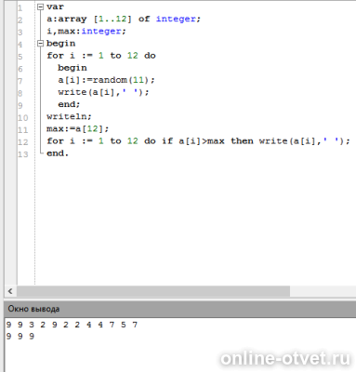The image size is (356, 372).
Task: Click 'a:array [1..12] of integer;' line
Action: coord(124,19)
